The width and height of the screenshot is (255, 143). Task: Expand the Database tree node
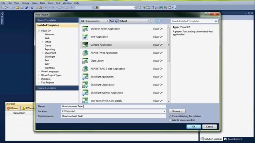coord(39,79)
